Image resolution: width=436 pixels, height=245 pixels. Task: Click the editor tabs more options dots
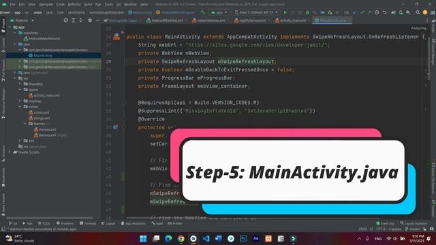tap(427, 20)
